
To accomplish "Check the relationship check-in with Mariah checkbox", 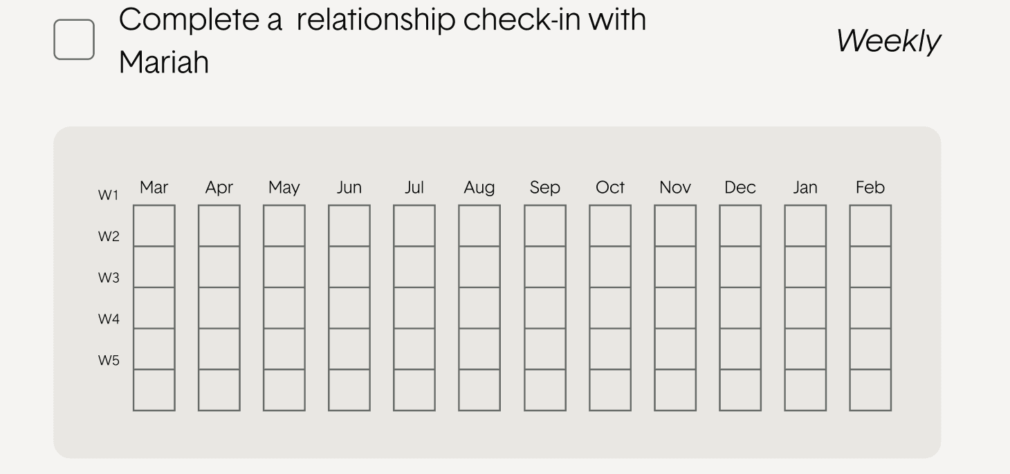I will 74,39.
